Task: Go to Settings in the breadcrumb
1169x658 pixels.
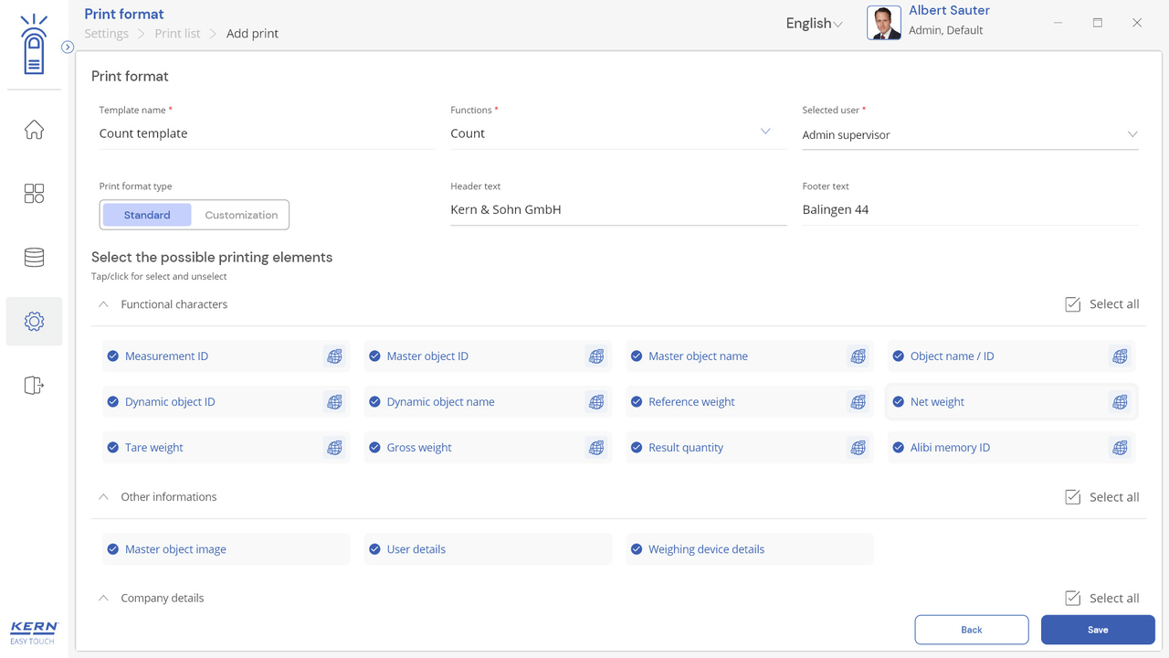Action: point(106,34)
